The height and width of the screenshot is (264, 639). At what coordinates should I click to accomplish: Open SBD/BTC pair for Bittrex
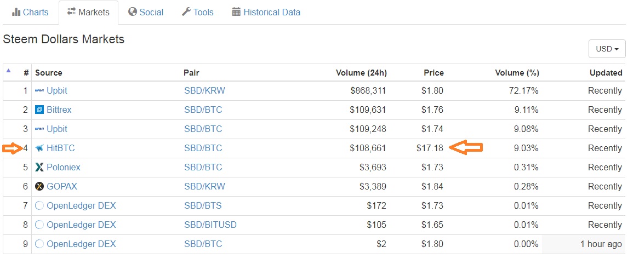coord(203,110)
